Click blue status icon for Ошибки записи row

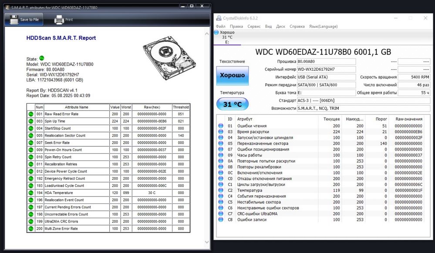click(221, 220)
